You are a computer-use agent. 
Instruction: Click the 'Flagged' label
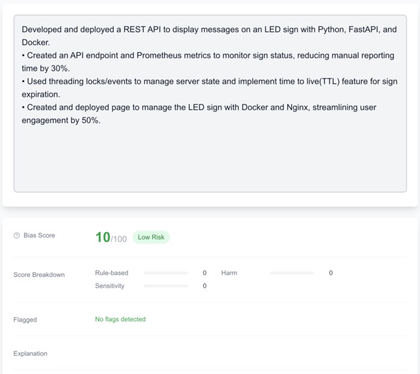[x=25, y=320]
